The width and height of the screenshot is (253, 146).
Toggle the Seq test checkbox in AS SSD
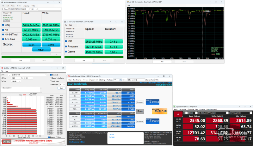pyautogui.click(x=3, y=25)
